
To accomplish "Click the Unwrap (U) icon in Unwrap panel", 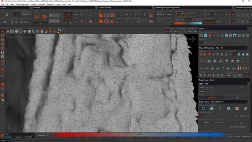I will [37, 17].
